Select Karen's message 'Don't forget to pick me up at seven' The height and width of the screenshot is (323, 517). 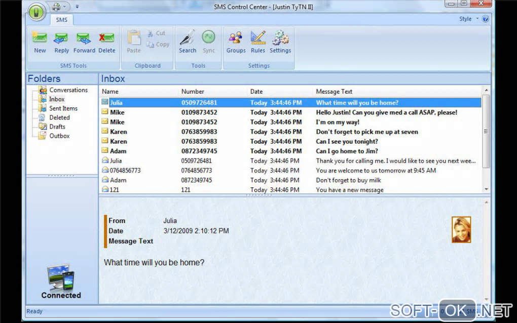coord(290,132)
